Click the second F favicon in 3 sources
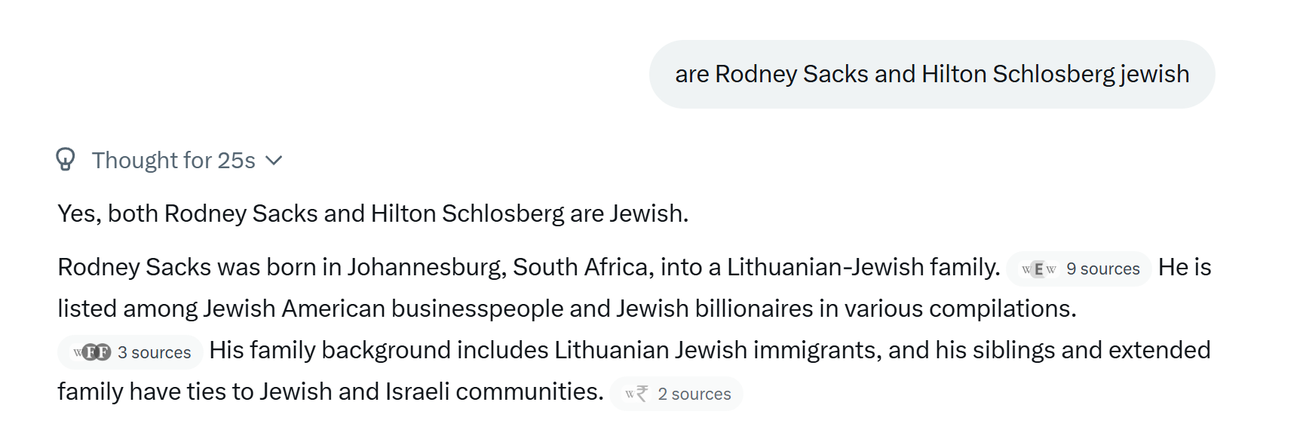The height and width of the screenshot is (439, 1303). click(103, 353)
